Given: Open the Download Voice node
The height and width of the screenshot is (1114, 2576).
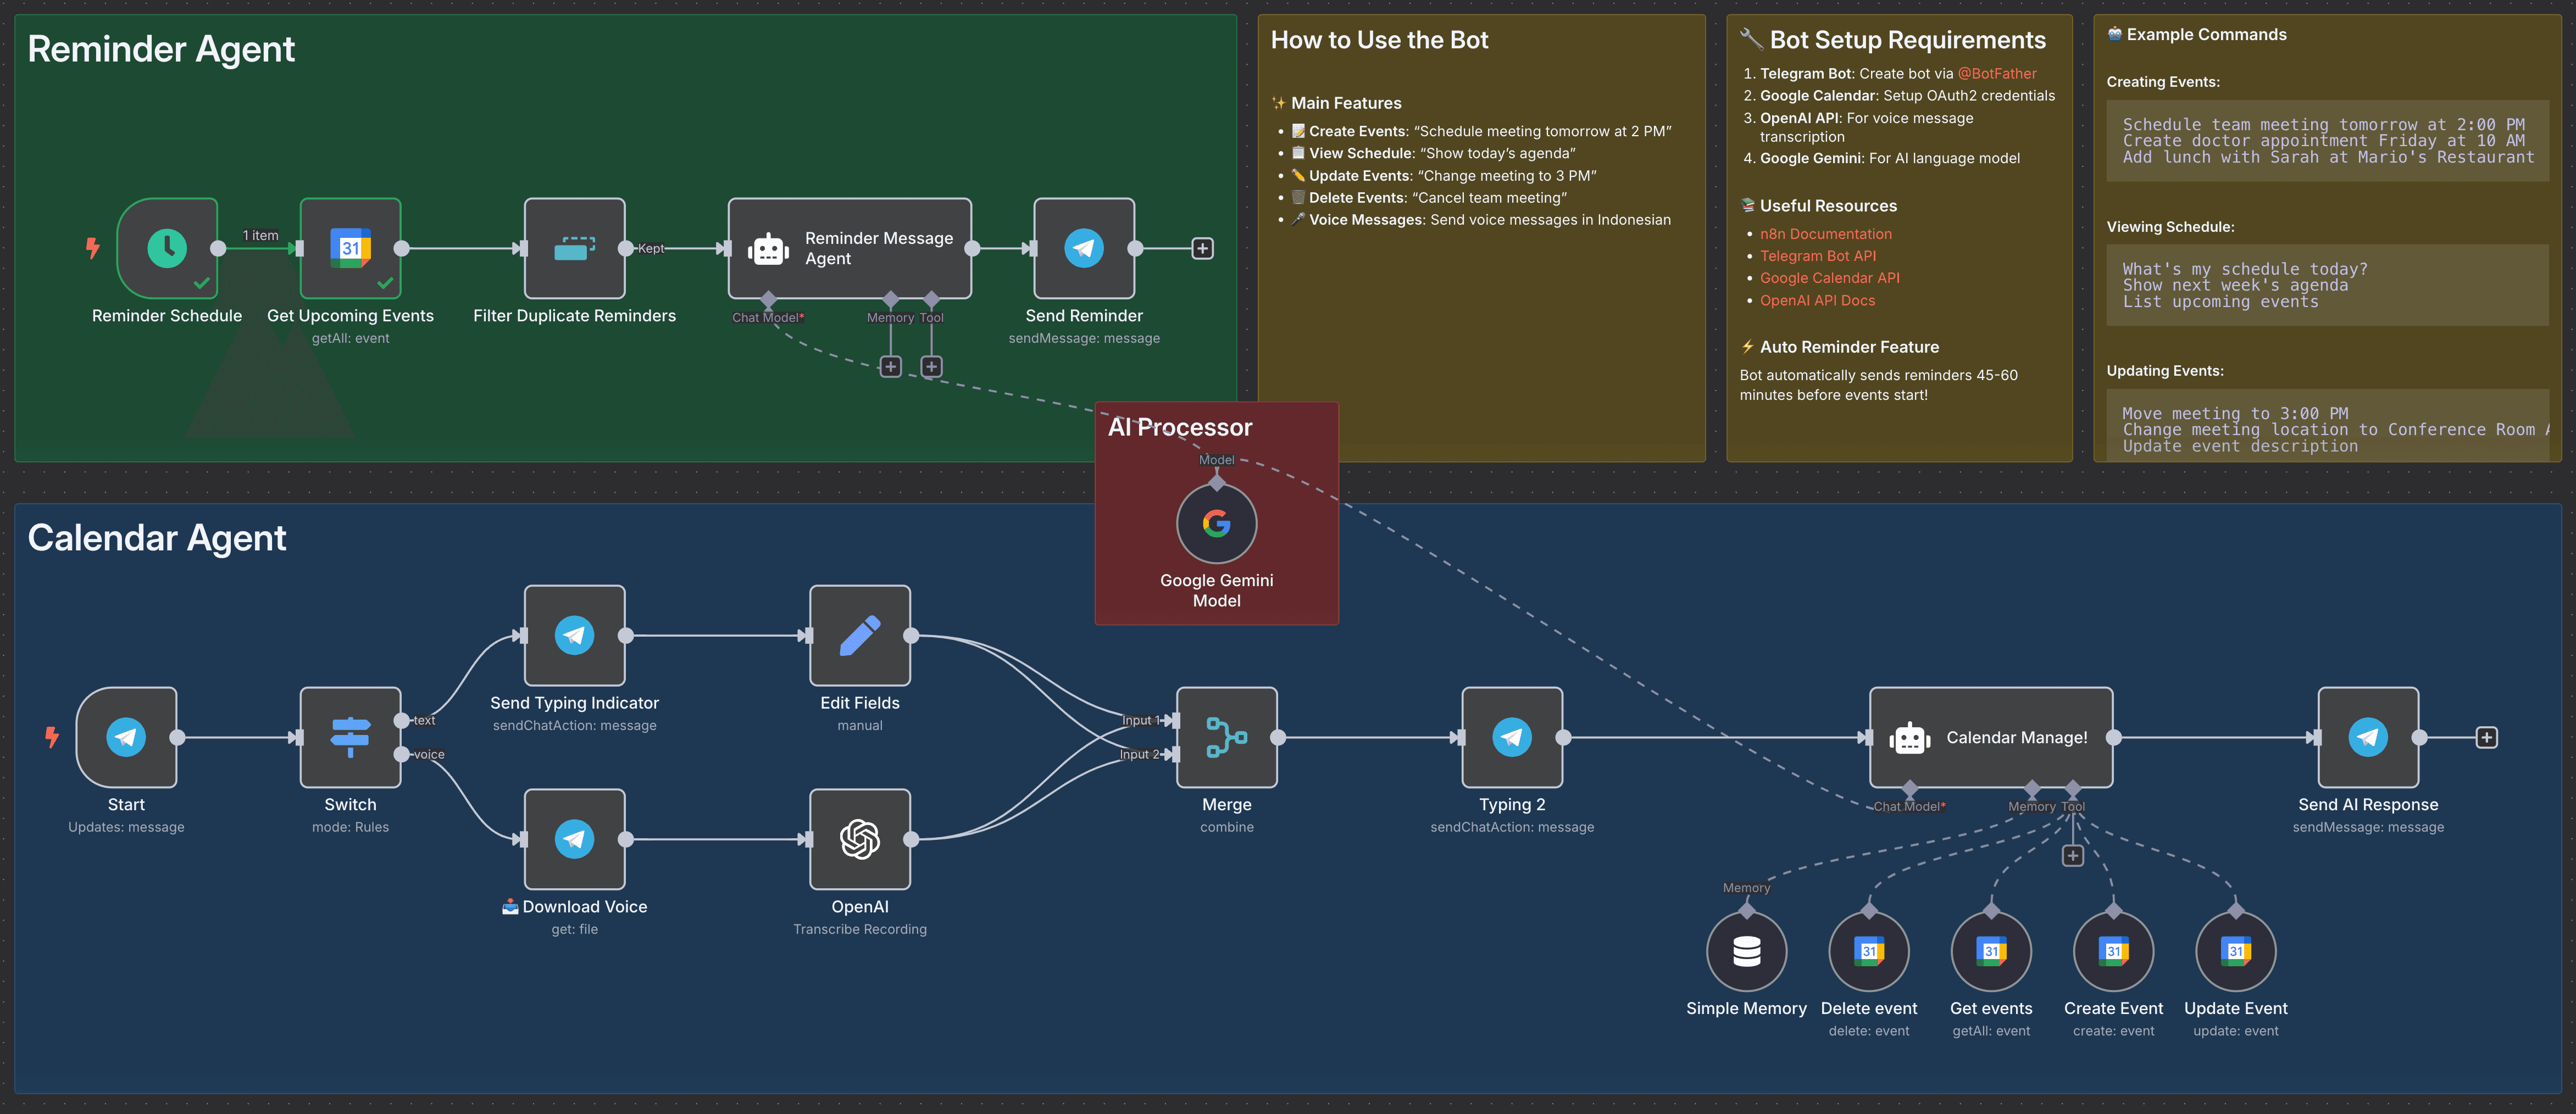Looking at the screenshot, I should (x=574, y=839).
